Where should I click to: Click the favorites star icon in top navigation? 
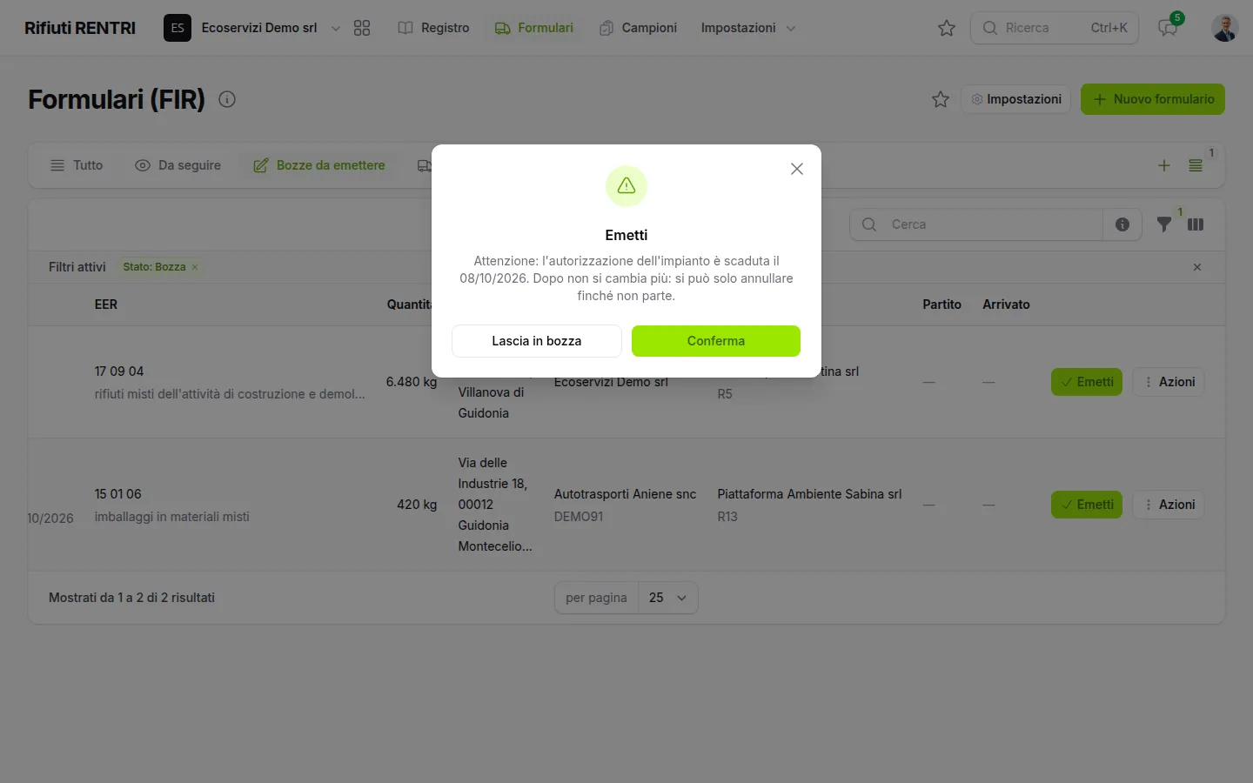point(947,28)
